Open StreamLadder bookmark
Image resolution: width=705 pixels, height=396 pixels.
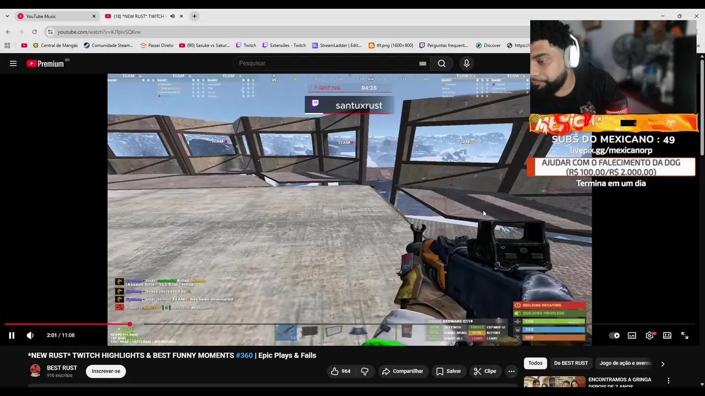coord(337,46)
